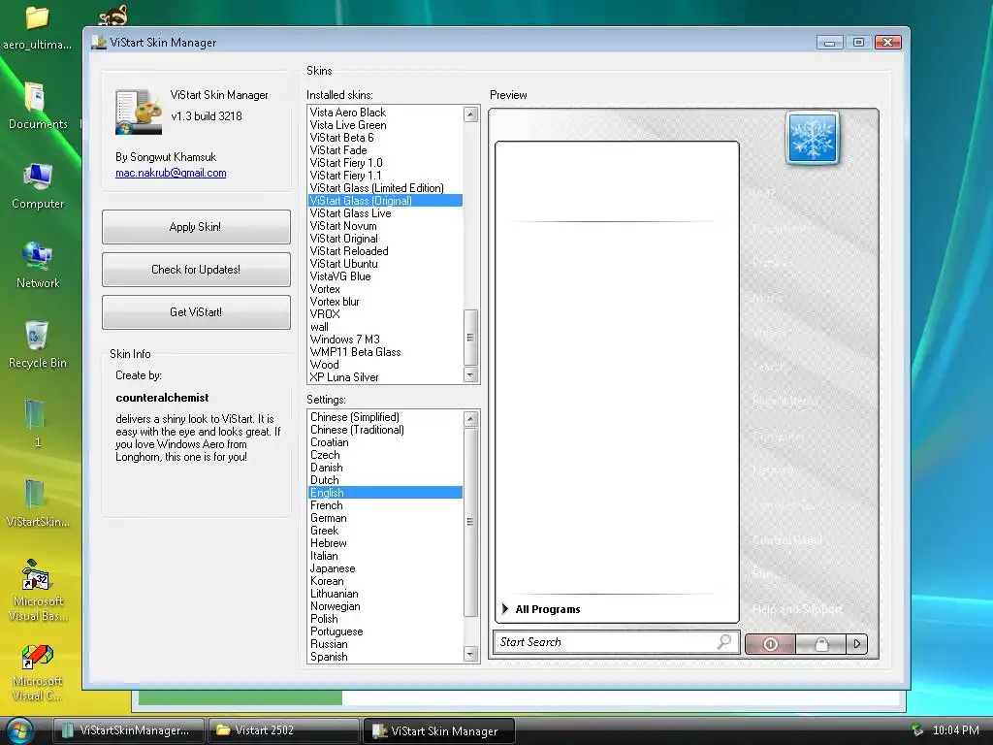Screen dimensions: 993x745
Task: Click Get ViStart! button
Action: point(196,311)
